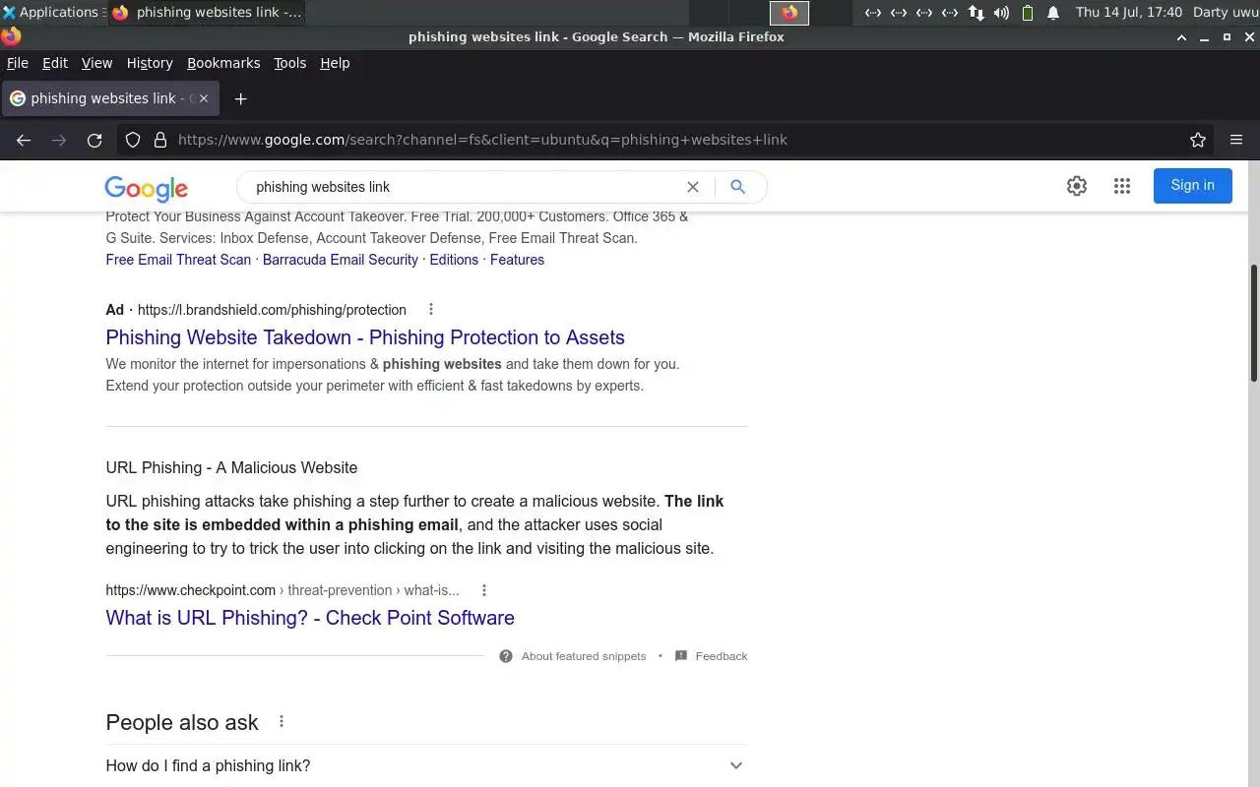The image size is (1260, 787).
Task: Select the taskbar phishing websites link window button
Action: point(207,13)
